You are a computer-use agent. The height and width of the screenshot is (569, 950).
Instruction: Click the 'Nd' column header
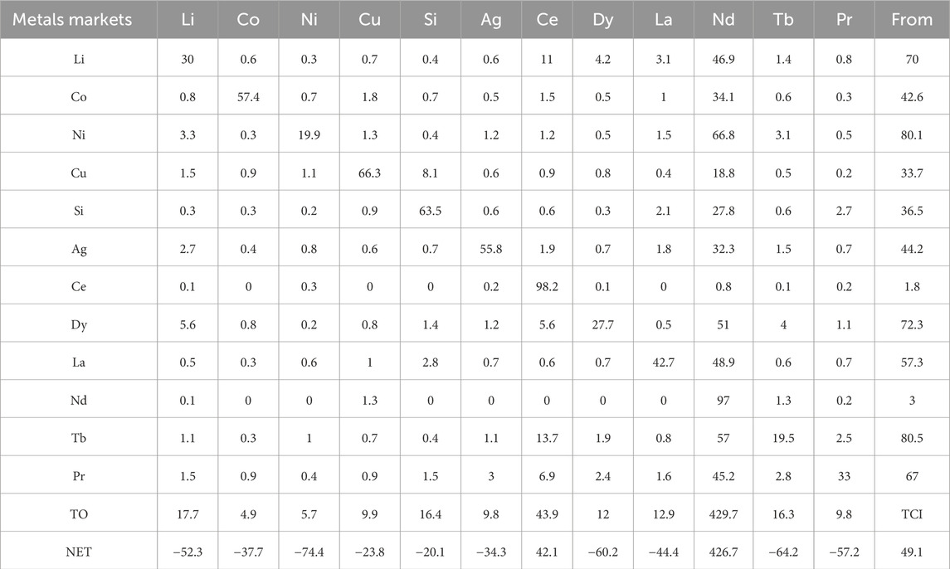723,19
